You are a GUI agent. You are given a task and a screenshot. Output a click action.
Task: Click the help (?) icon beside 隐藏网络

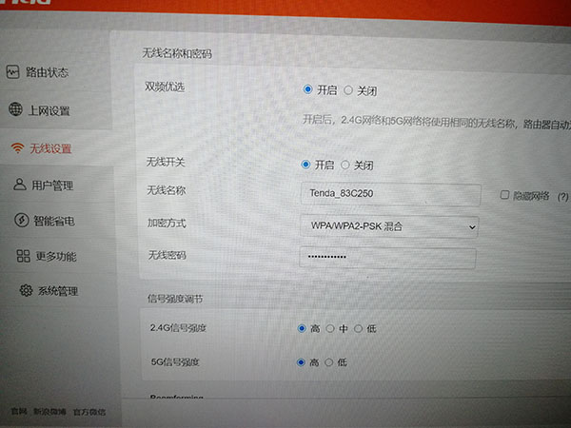click(563, 197)
